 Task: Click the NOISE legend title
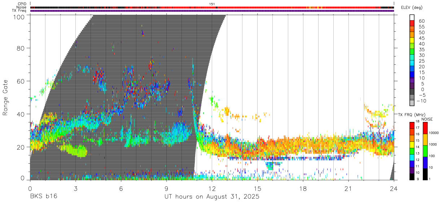[427, 119]
